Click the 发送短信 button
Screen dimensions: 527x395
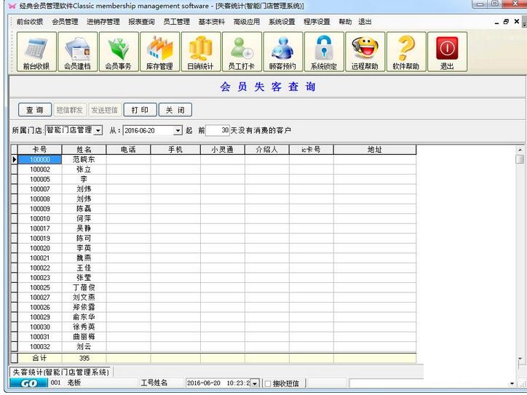(x=105, y=110)
